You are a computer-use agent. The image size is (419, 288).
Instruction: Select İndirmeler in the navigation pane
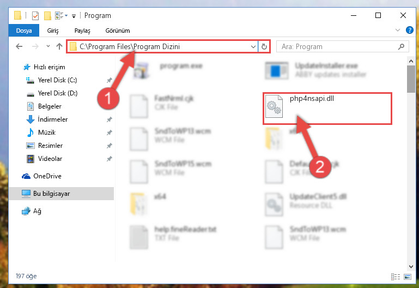coord(53,119)
